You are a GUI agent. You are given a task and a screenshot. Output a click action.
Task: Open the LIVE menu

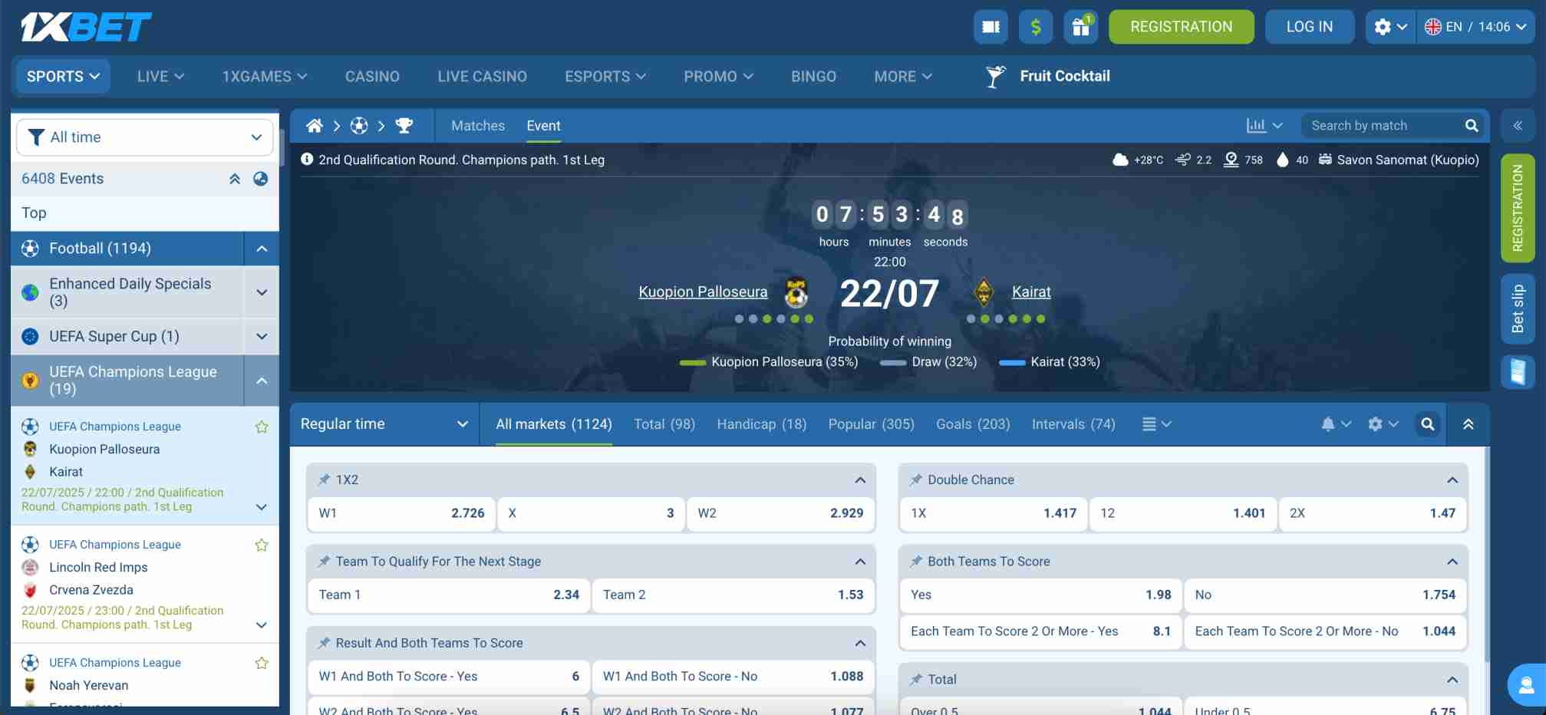tap(160, 77)
